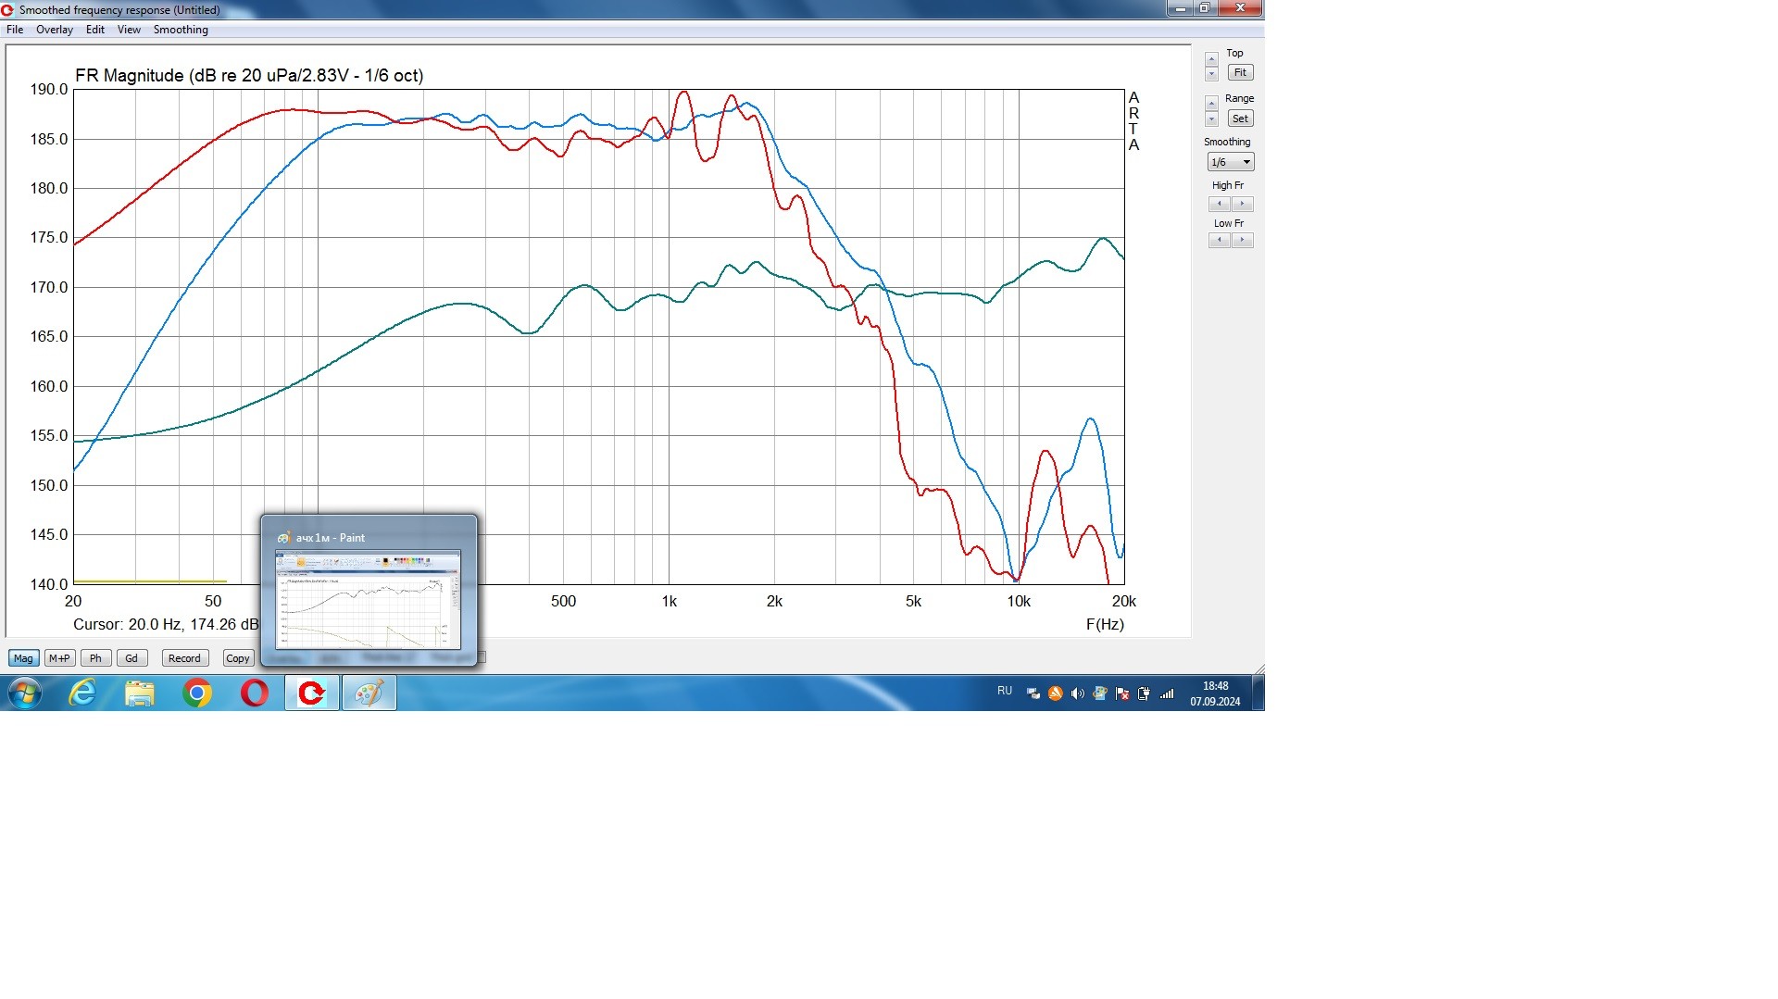Screen dimensions: 1778x999
Task: Switch to Ph phase view
Action: 95,658
